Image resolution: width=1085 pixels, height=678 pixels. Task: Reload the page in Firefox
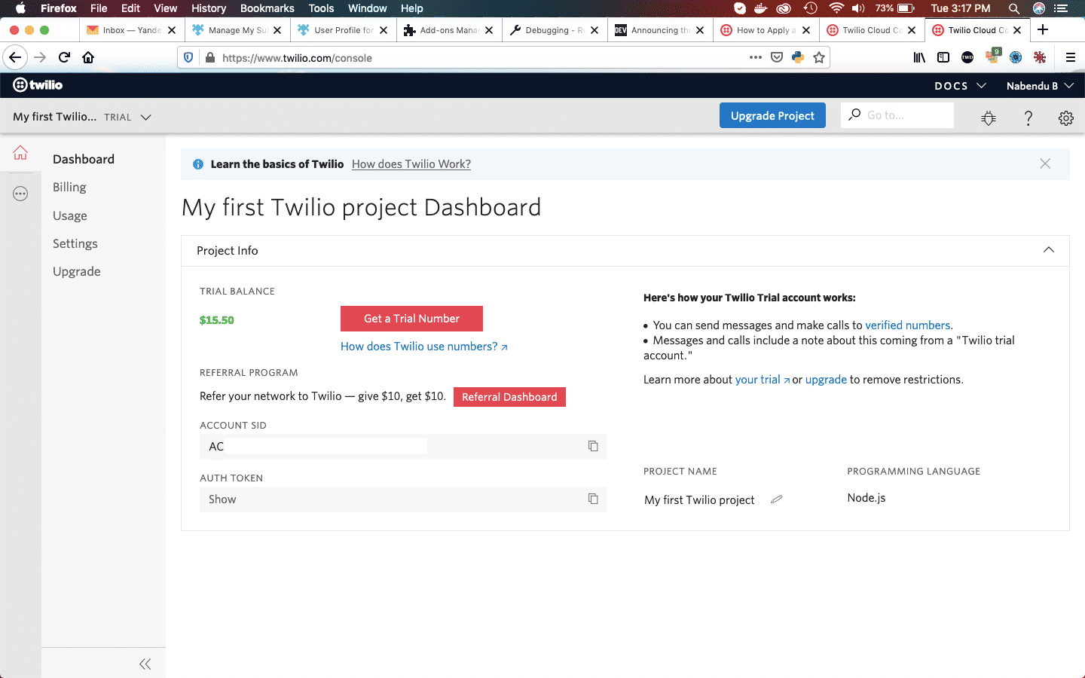[x=65, y=57]
